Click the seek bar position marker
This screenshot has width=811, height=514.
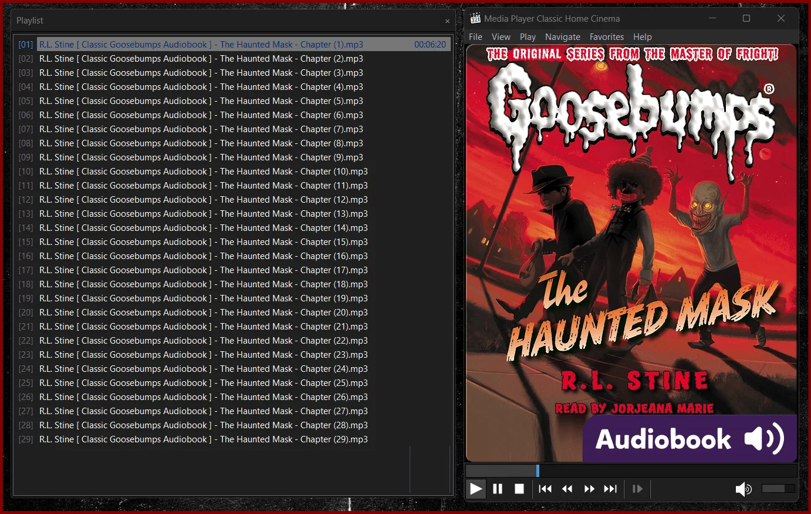538,471
